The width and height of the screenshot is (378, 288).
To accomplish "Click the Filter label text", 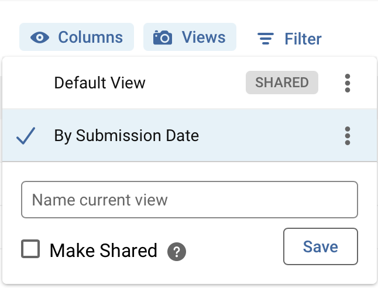I will [303, 39].
